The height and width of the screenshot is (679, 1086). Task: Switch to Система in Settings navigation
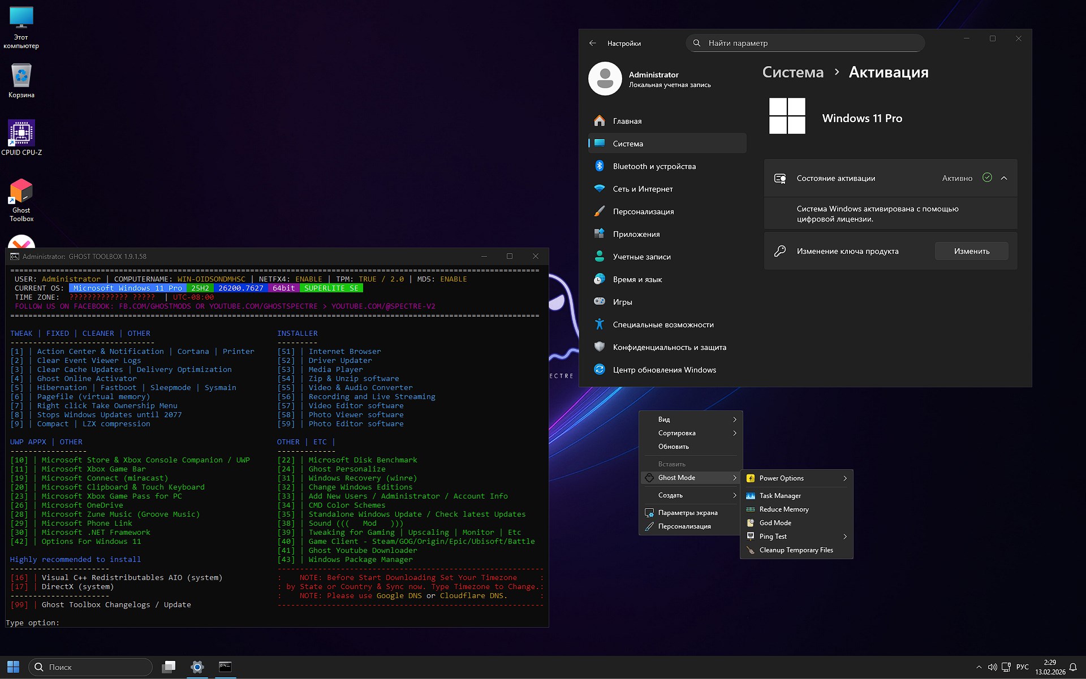coord(628,143)
